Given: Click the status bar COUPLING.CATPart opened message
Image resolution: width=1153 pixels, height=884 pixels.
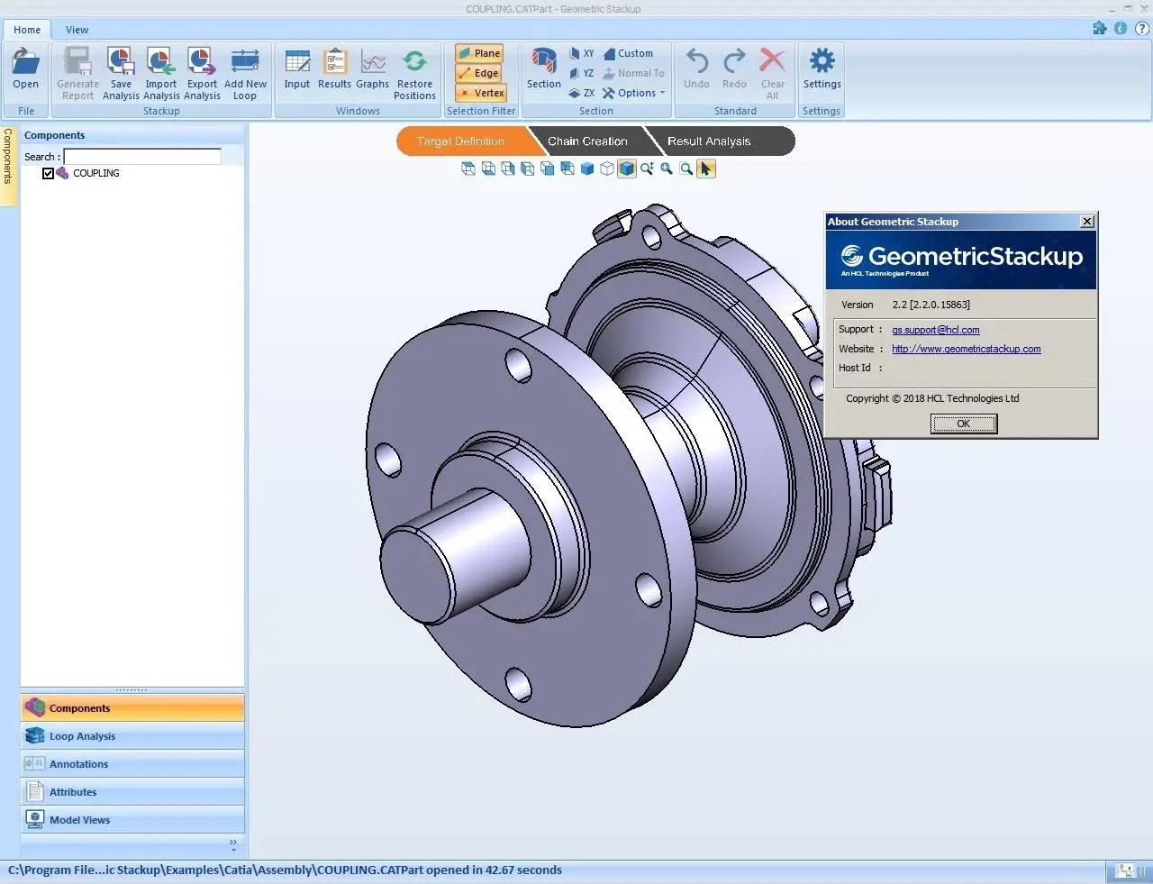Looking at the screenshot, I should (x=285, y=870).
